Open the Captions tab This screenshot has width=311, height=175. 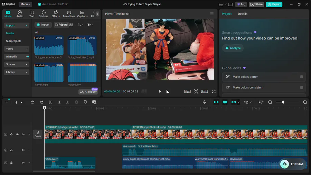click(82, 14)
